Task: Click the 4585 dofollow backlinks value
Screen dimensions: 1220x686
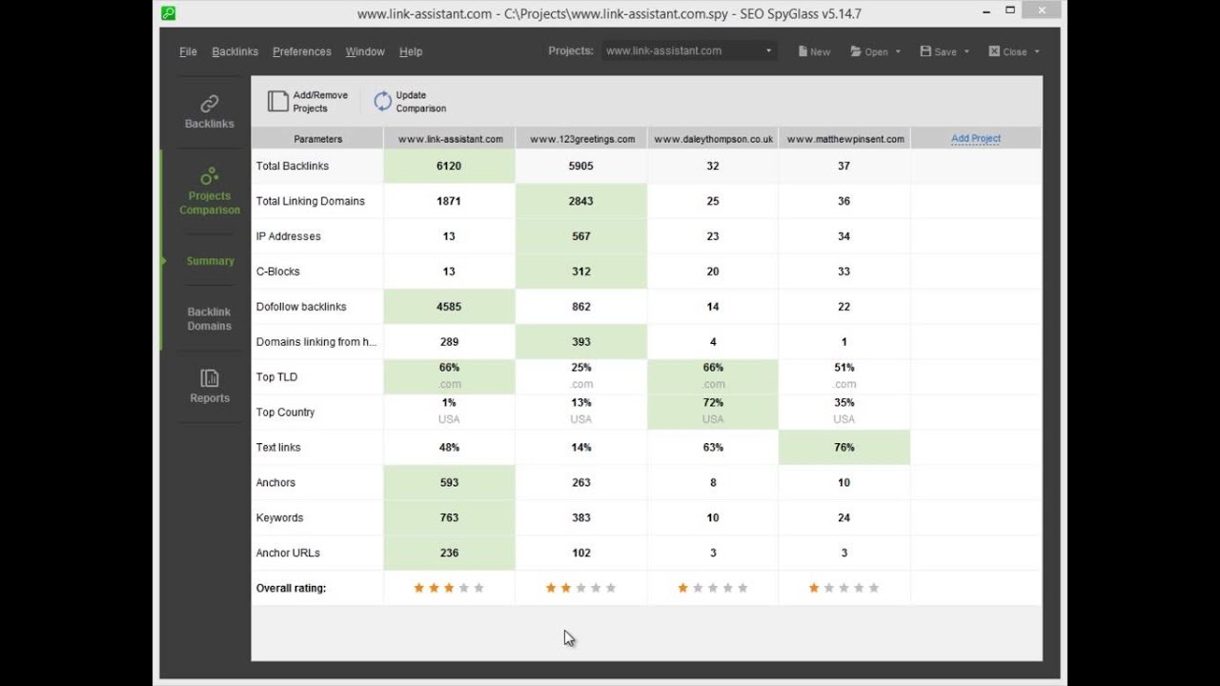Action: pyautogui.click(x=449, y=307)
